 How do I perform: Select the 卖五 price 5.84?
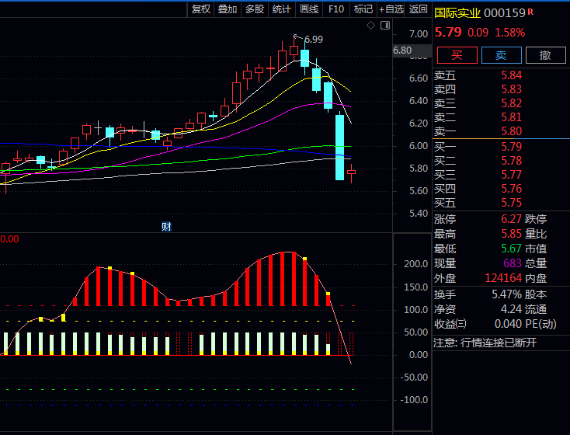click(x=512, y=75)
